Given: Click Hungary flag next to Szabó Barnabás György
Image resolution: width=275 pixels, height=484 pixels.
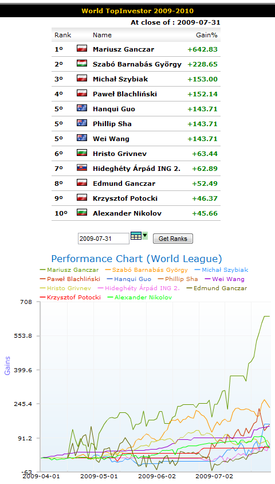Looking at the screenshot, I should click(x=82, y=63).
